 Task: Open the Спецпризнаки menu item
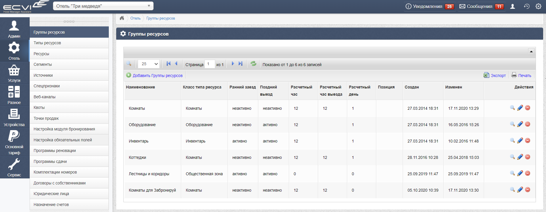[69, 86]
